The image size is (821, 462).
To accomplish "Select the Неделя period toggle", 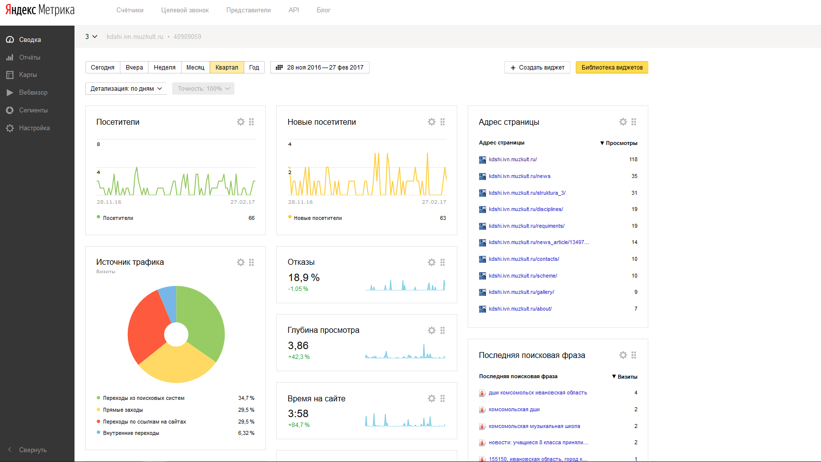I will coord(164,68).
